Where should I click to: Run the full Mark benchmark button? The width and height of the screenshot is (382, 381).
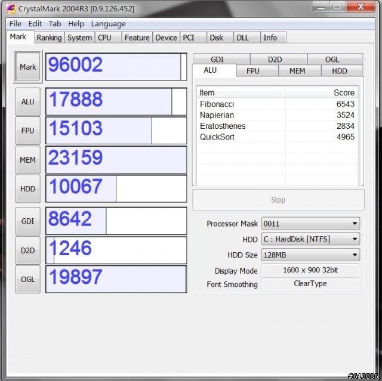coord(28,67)
